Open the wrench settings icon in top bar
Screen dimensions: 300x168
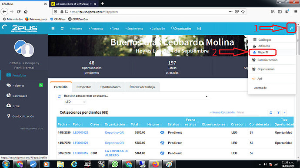click(x=291, y=28)
